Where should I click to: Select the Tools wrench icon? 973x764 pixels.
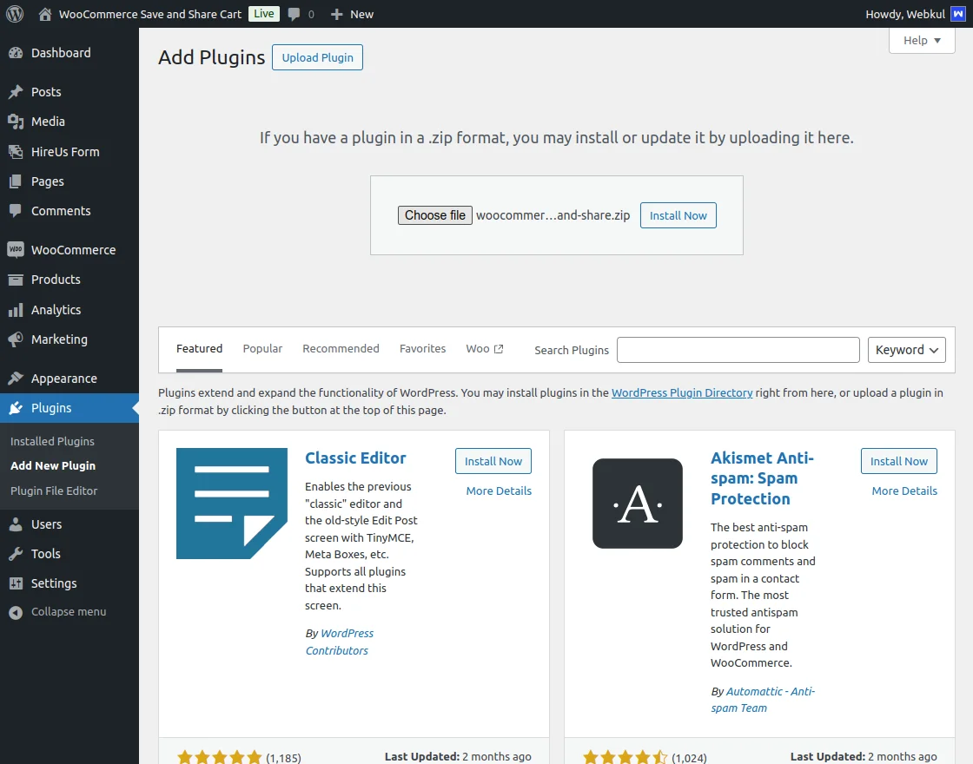coord(17,553)
